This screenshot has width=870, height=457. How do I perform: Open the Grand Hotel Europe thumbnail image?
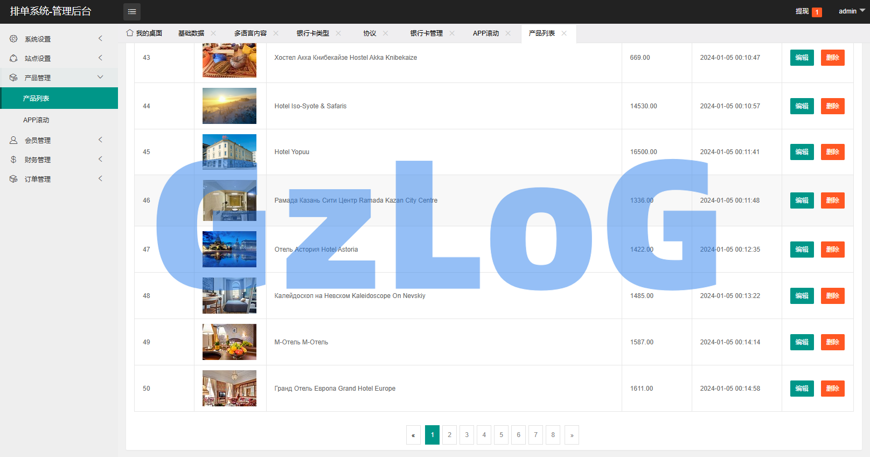229,388
